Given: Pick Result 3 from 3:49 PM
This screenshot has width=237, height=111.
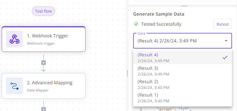Looking at the screenshot, I should [x=183, y=71].
